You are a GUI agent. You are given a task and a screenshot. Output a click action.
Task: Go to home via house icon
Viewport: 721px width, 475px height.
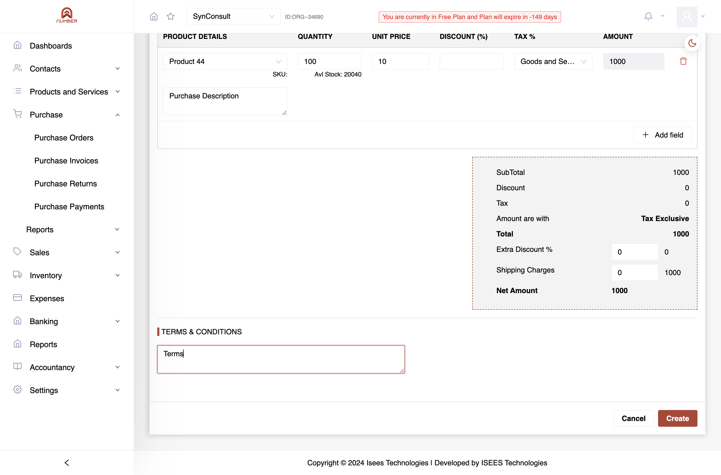tap(154, 16)
